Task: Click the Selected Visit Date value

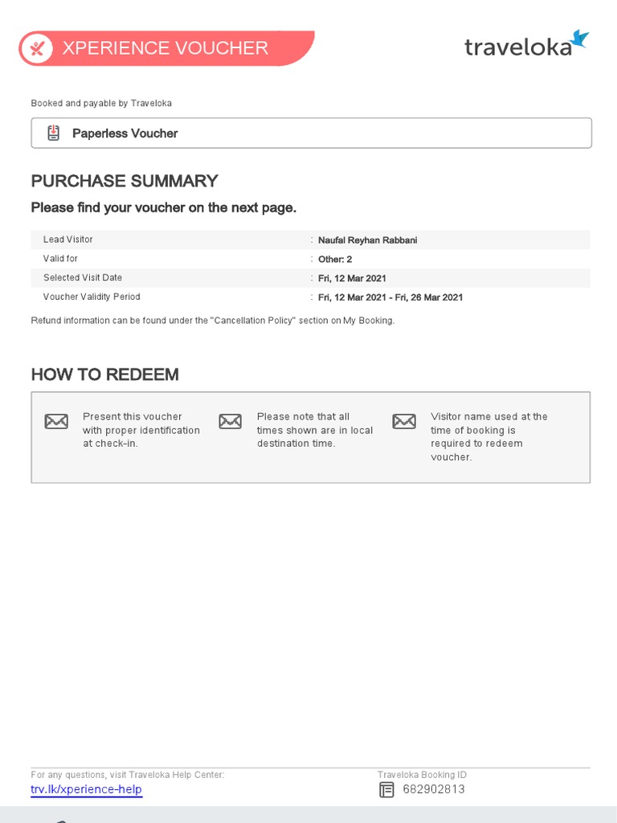Action: tap(352, 278)
